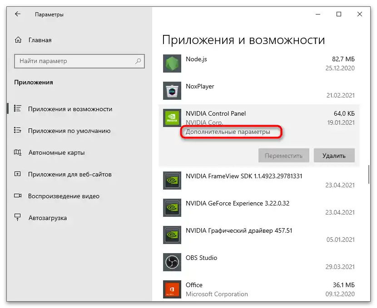Click the back arrow in title bar
This screenshot has height=308, width=377.
click(x=18, y=14)
